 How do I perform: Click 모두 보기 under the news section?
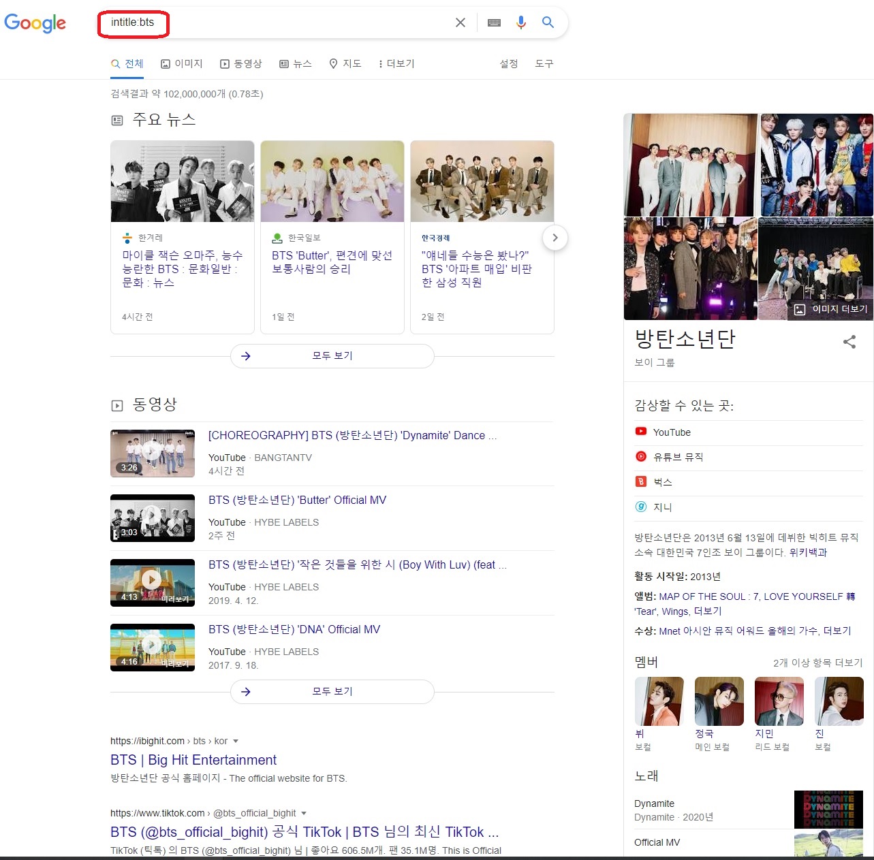point(332,356)
